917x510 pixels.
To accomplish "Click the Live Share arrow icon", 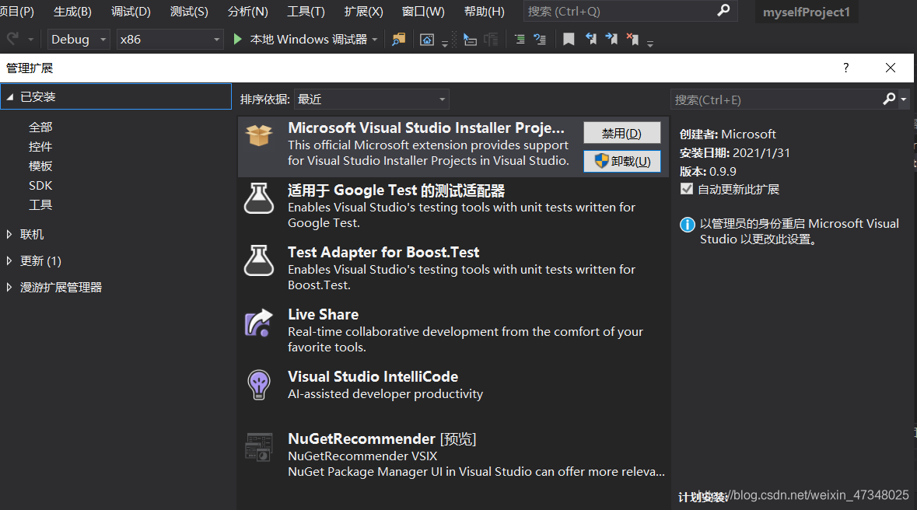I will 258,323.
